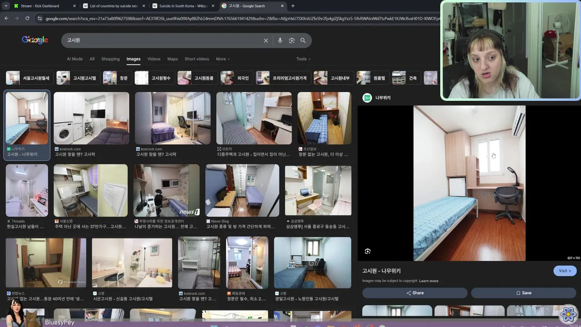Screen dimensions: 581x327
Task: Click the site info icon in address bar
Action: tap(40, 18)
